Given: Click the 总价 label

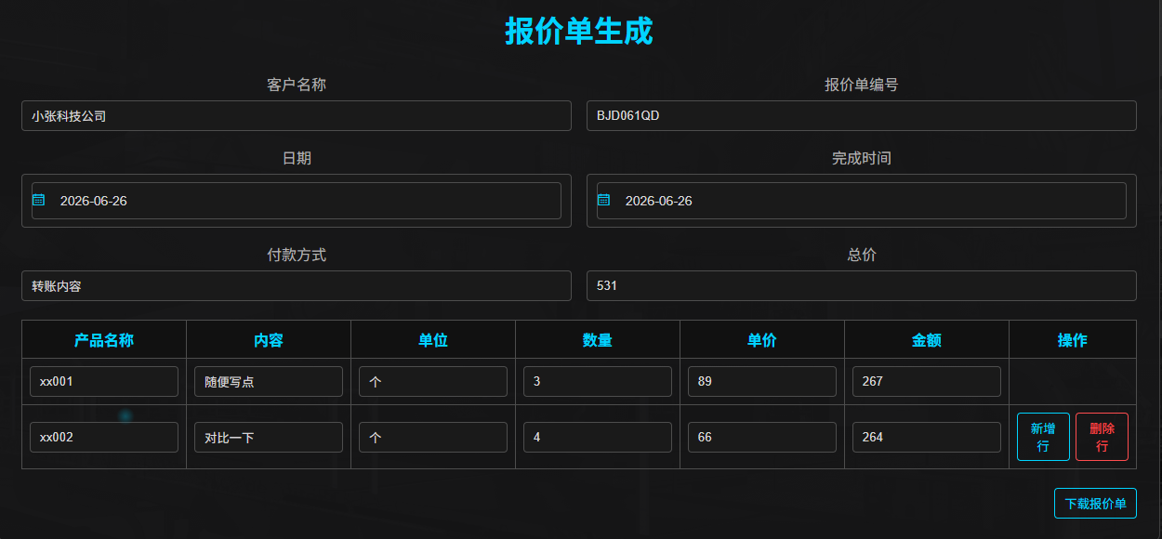Looking at the screenshot, I should pos(862,255).
